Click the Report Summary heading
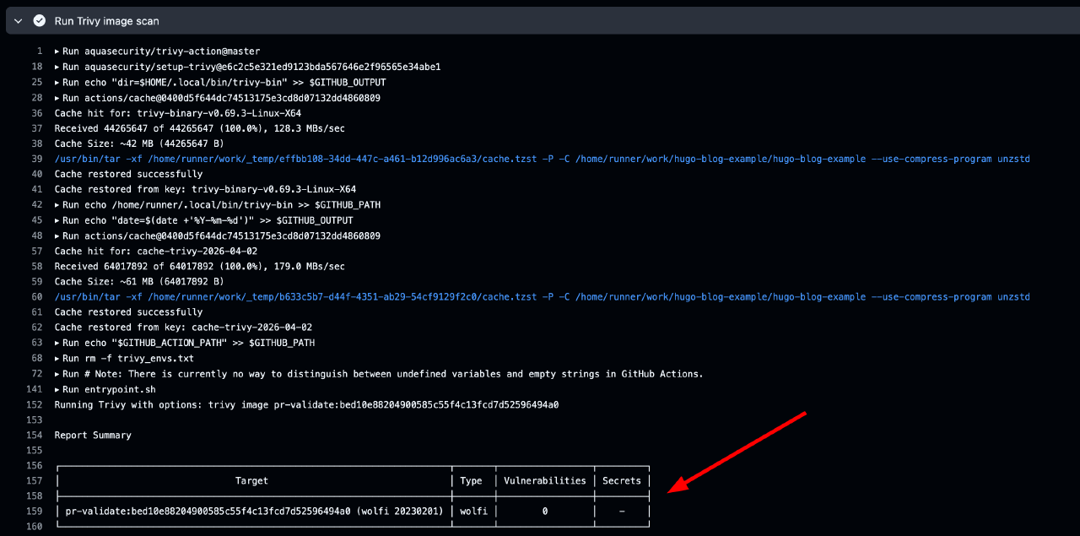 93,435
